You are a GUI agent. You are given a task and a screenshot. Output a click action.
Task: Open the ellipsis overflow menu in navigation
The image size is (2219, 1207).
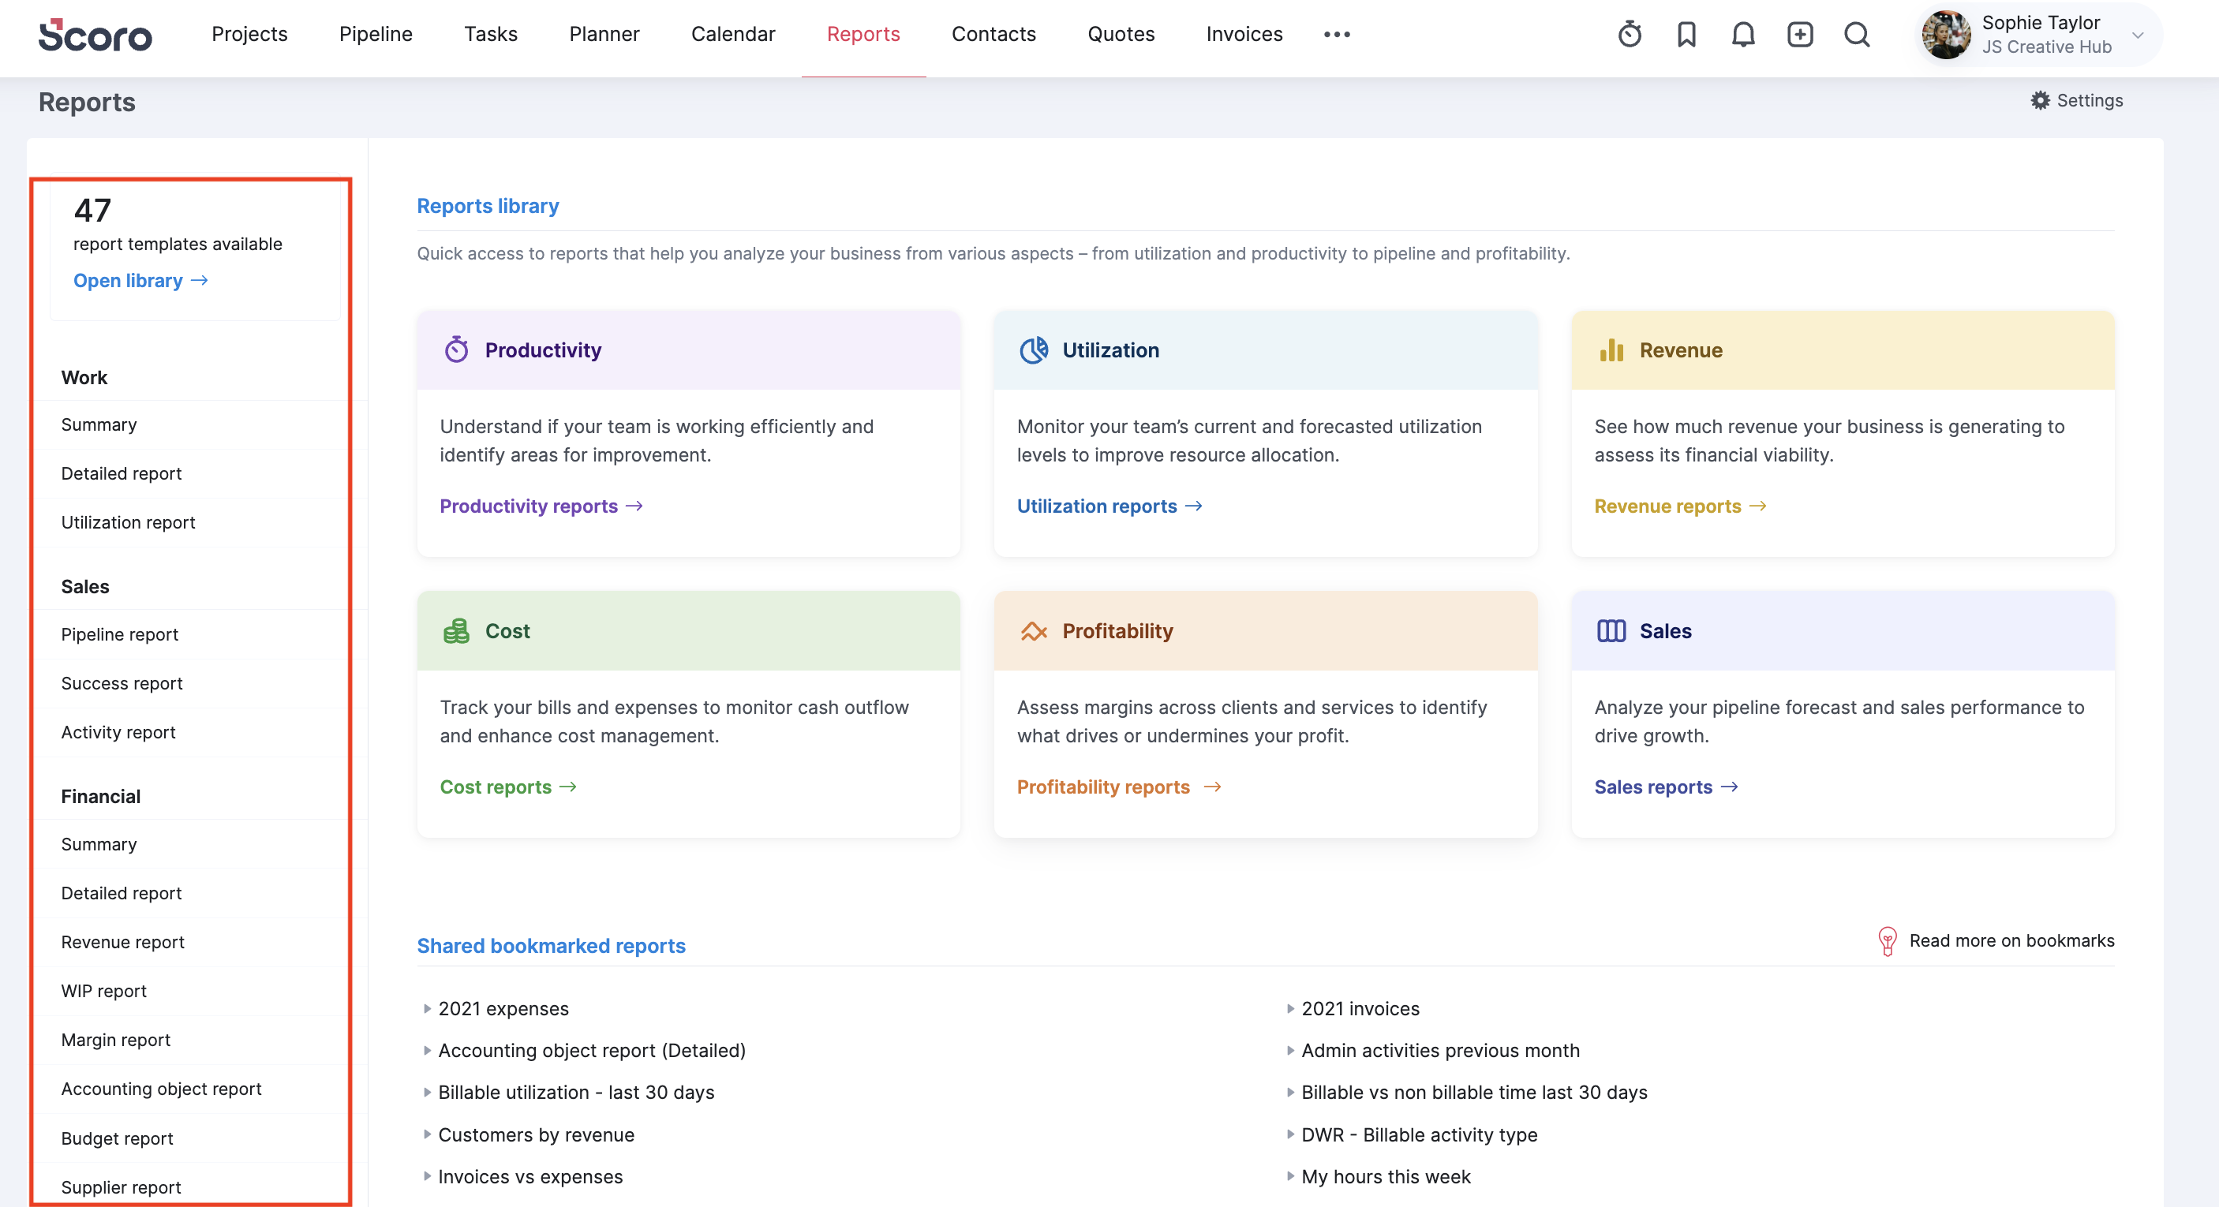click(1337, 35)
